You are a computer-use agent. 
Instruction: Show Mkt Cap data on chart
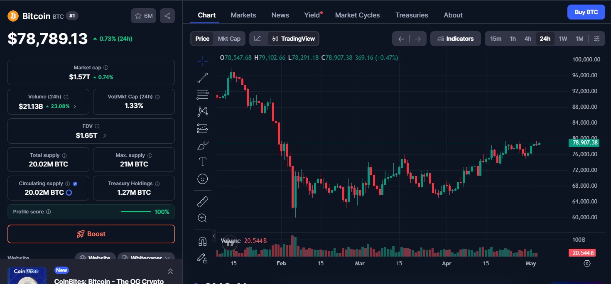[x=229, y=39]
